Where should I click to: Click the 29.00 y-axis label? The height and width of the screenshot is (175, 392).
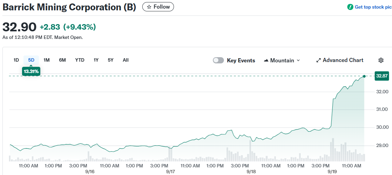[x=382, y=145]
